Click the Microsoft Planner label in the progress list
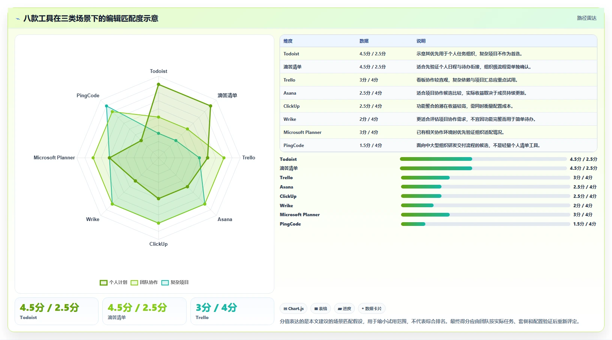Screen dimensions: 612x340 [300, 215]
